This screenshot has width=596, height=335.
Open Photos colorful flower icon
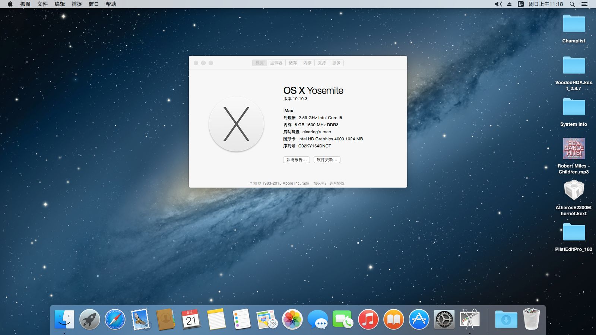tap(292, 319)
